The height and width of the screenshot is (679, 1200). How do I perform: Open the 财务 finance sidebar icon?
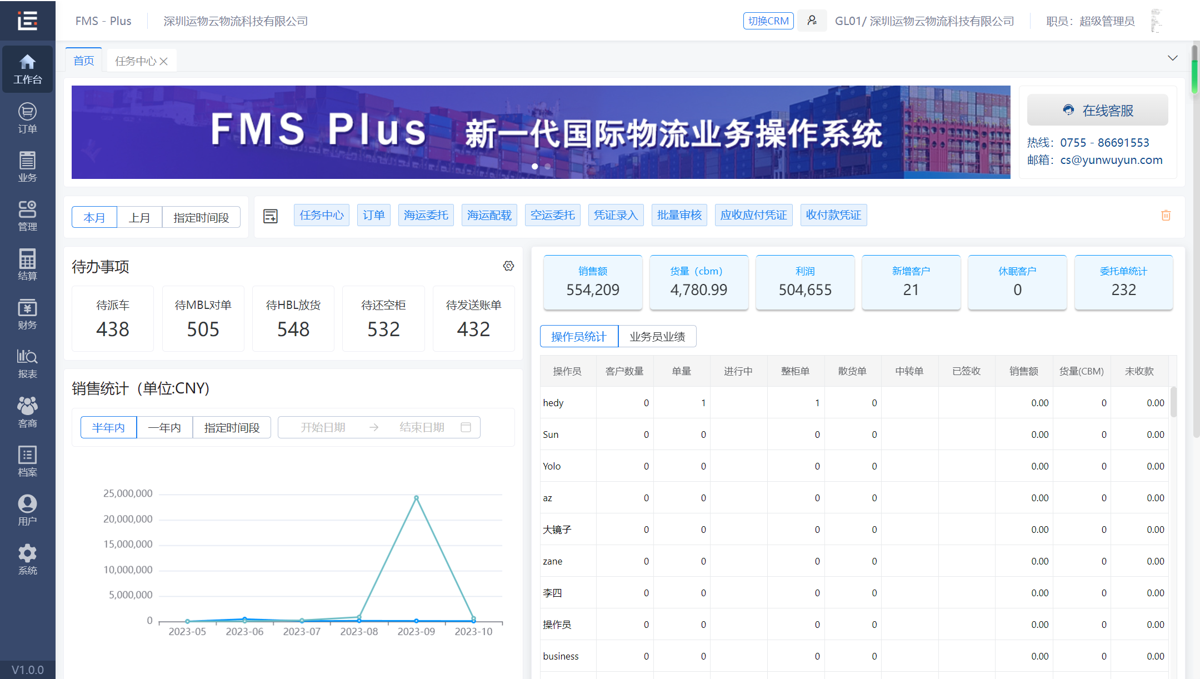tap(27, 314)
